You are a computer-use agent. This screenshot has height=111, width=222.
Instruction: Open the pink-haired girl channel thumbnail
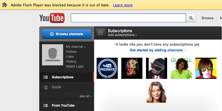click(132, 68)
